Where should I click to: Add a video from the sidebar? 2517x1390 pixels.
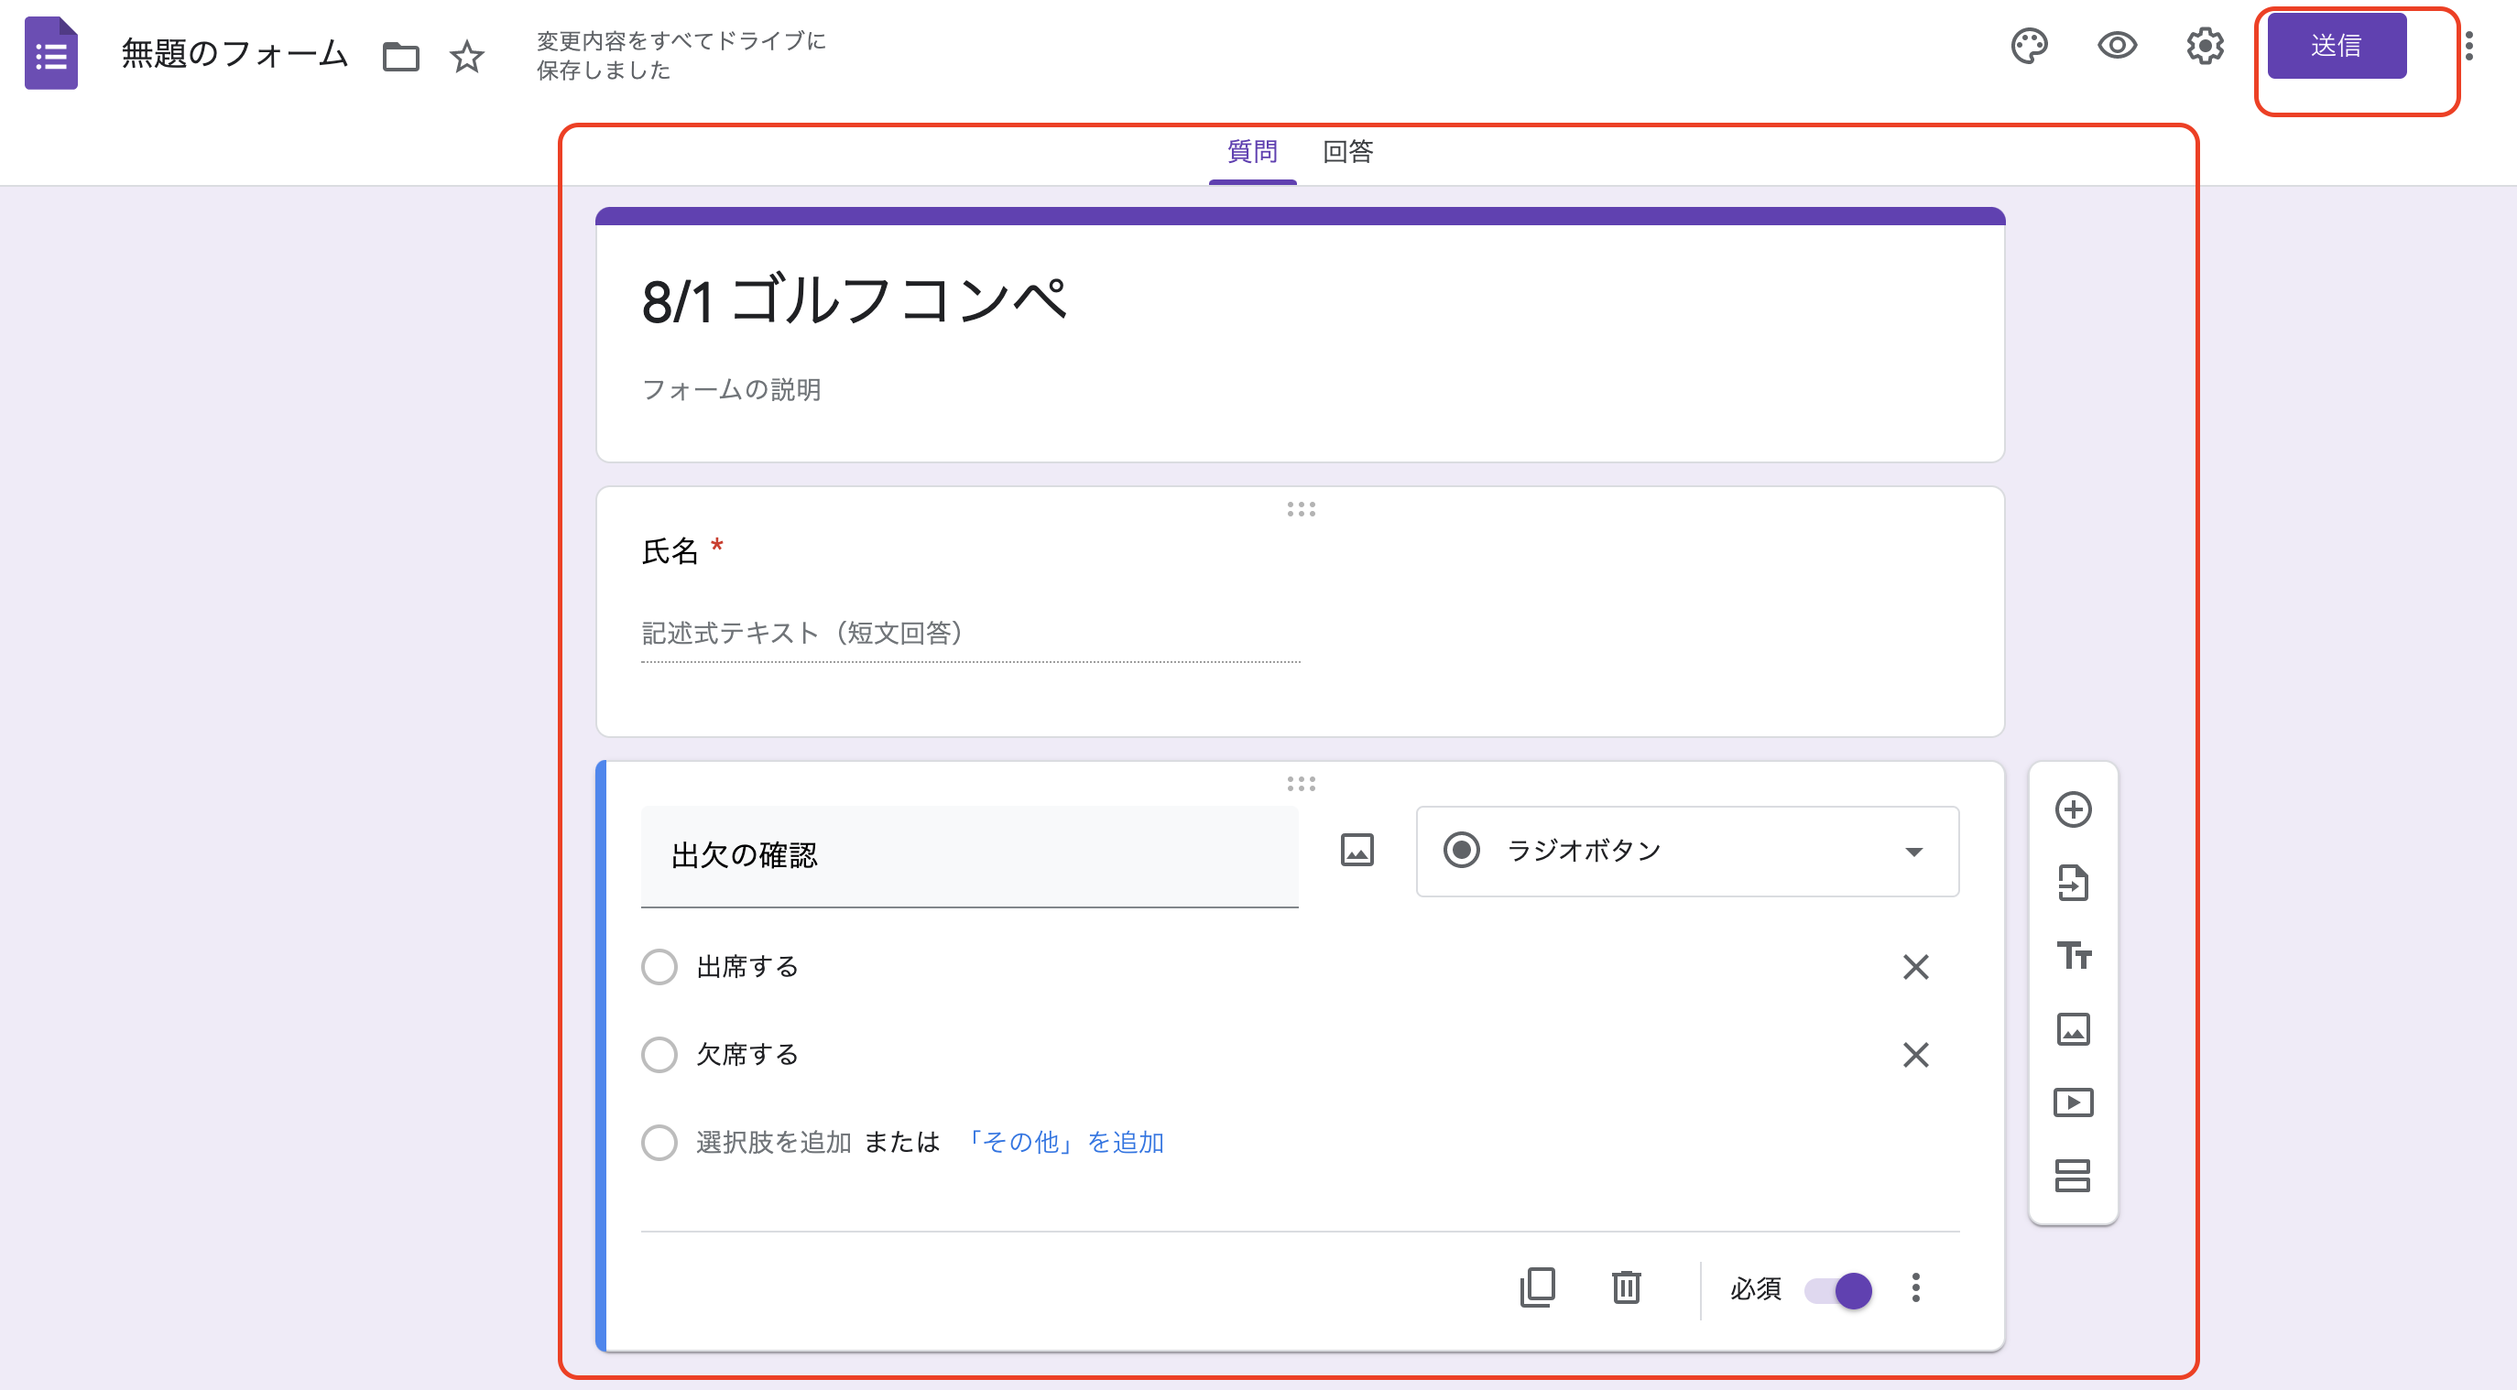(x=2073, y=1102)
